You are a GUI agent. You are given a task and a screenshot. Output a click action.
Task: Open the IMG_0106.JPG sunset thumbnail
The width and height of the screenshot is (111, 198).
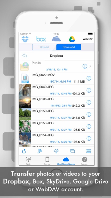point(25,102)
